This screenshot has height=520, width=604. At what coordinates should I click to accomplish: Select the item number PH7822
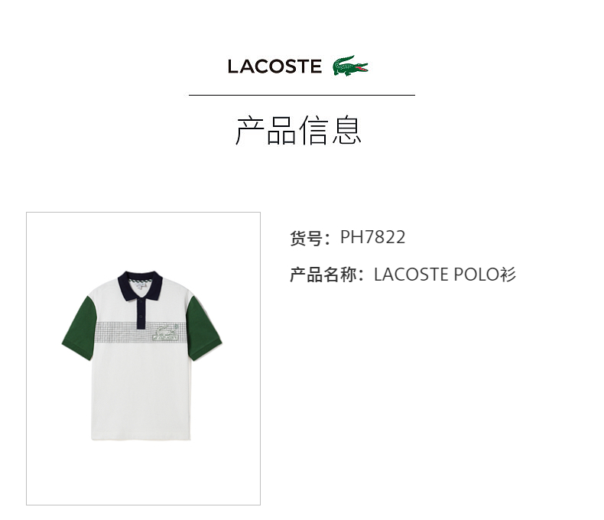[373, 237]
